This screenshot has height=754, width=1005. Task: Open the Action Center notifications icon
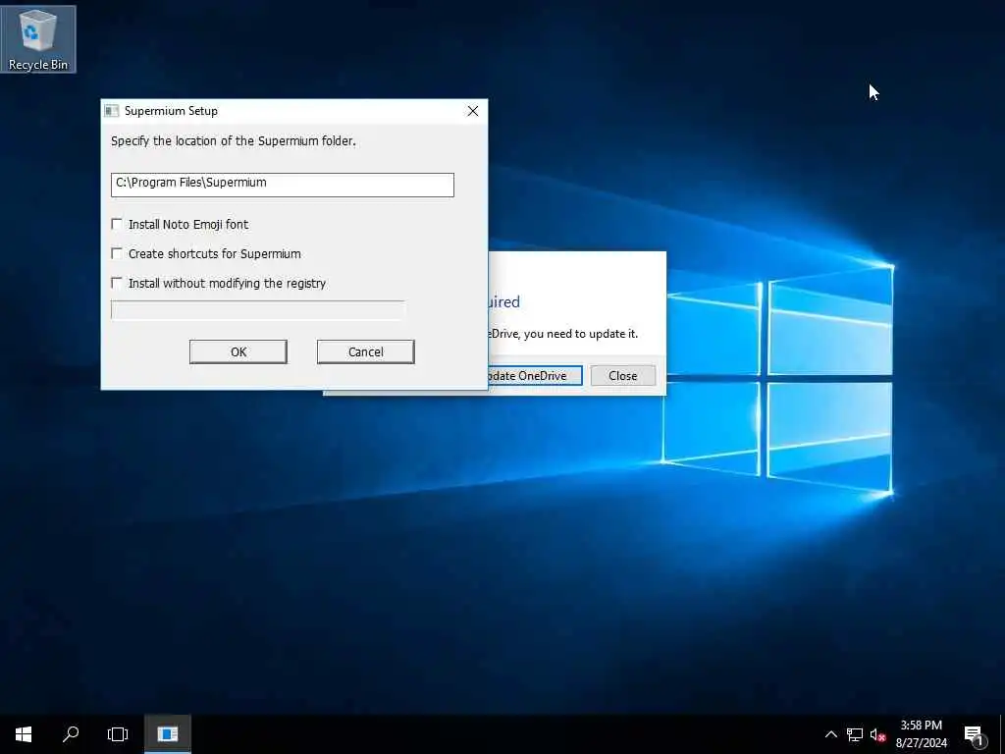pos(975,734)
